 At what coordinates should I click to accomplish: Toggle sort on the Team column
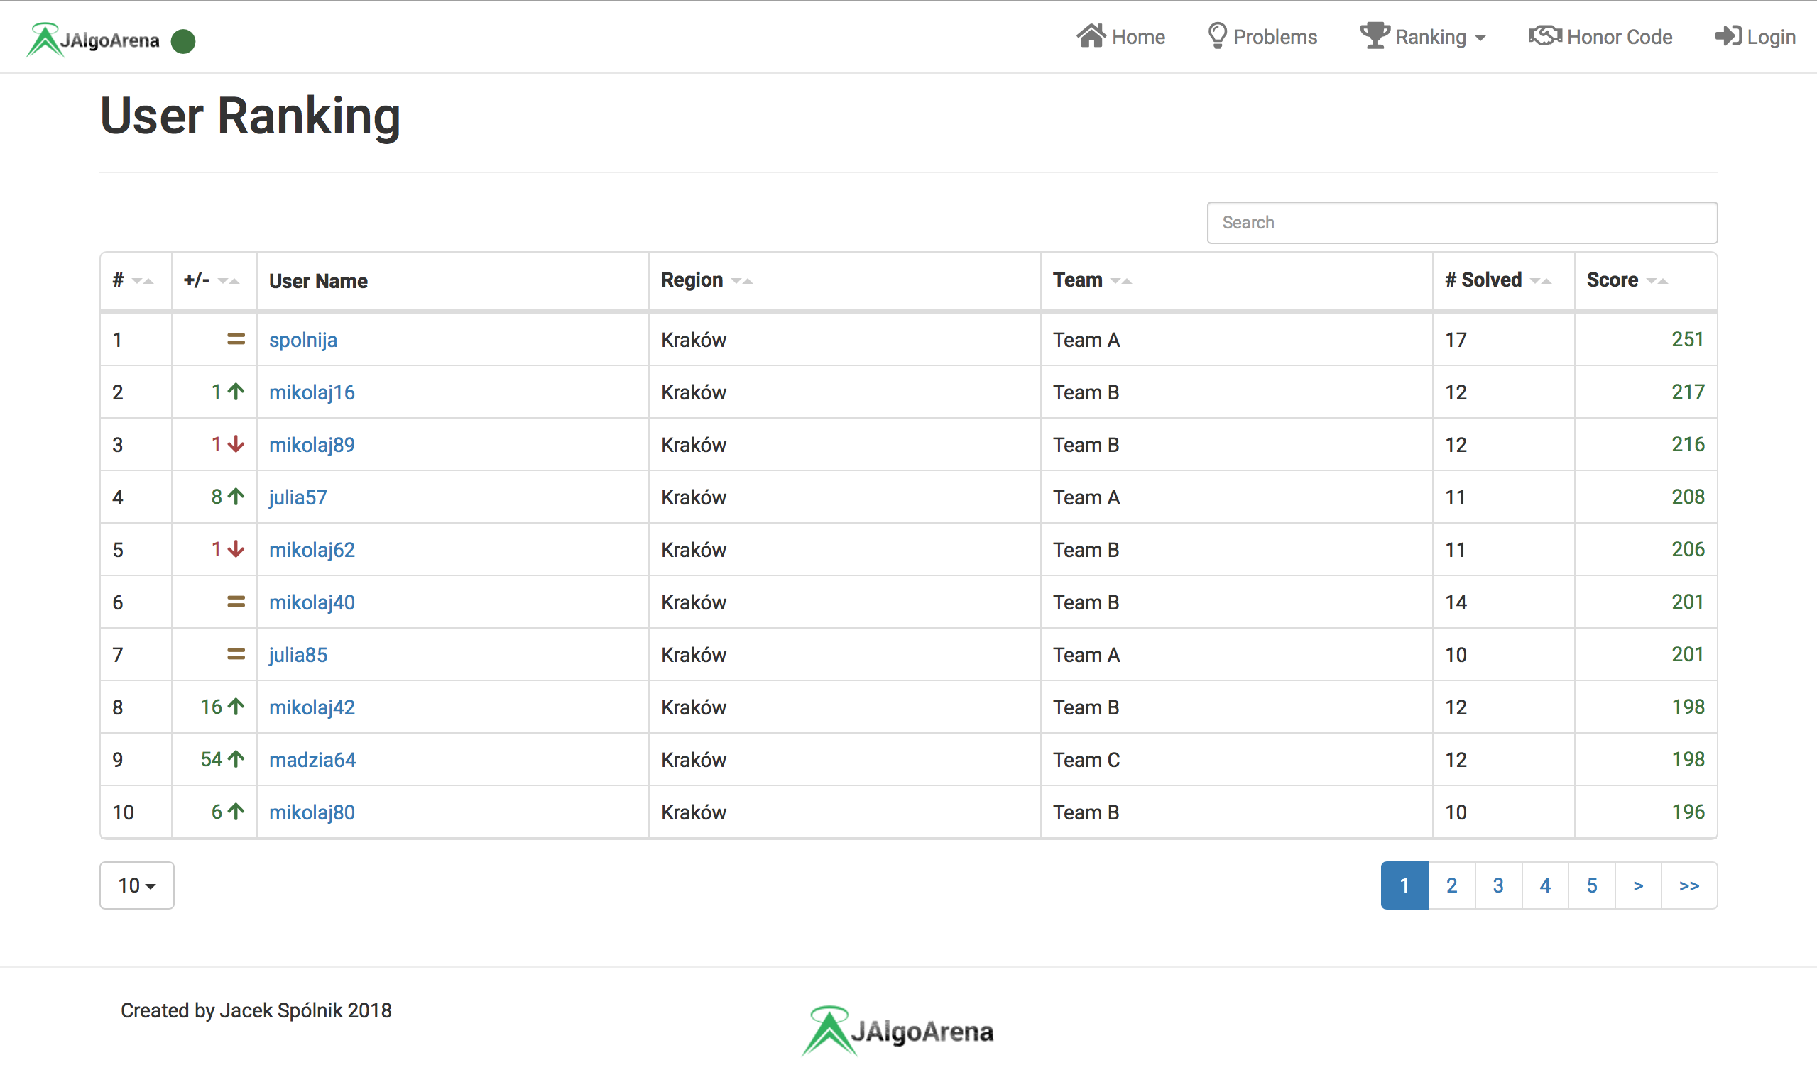1120,281
